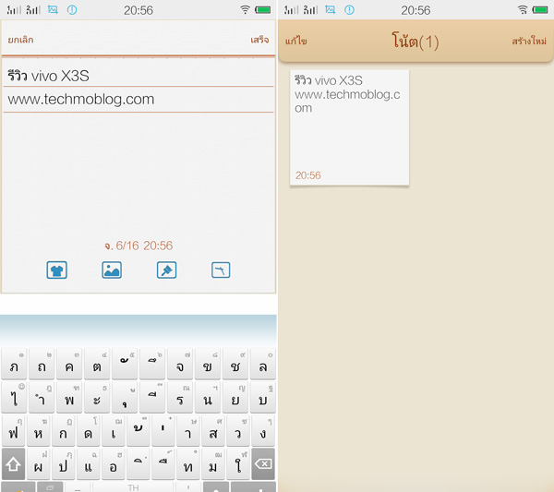Tap the battery icon in the notes list status bar
Viewport: 554px width, 492px height.
pos(540,9)
